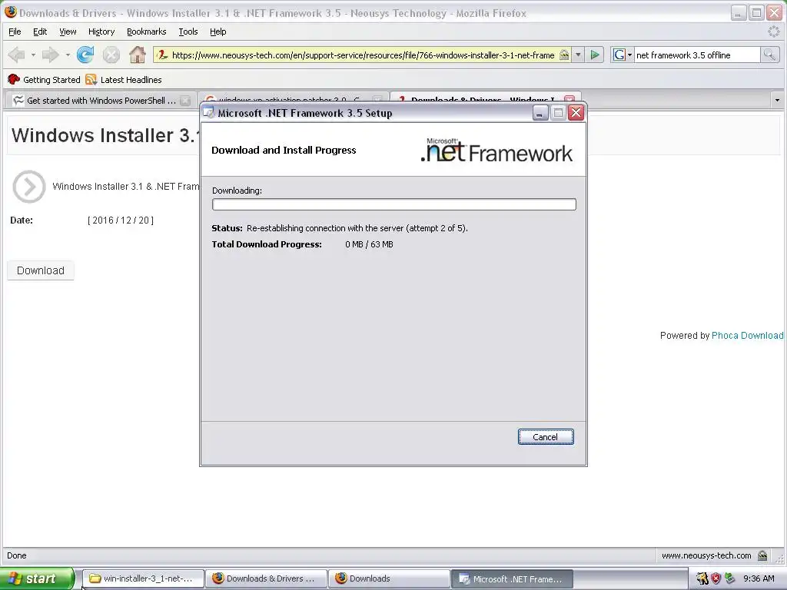
Task: Click the circled arrow icon beside Windows Installer 3.1
Action: 29,187
